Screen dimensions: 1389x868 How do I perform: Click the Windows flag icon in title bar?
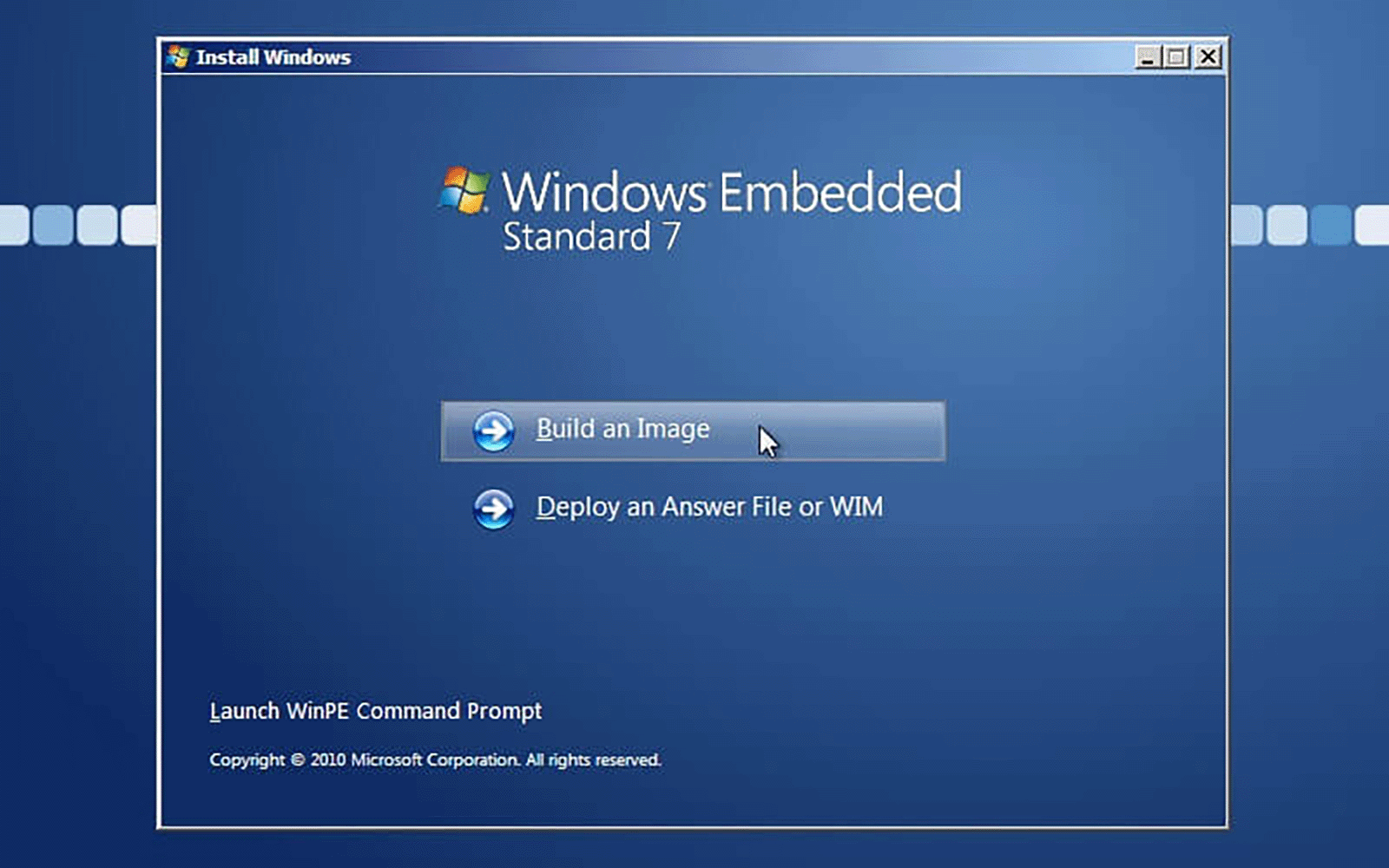178,56
